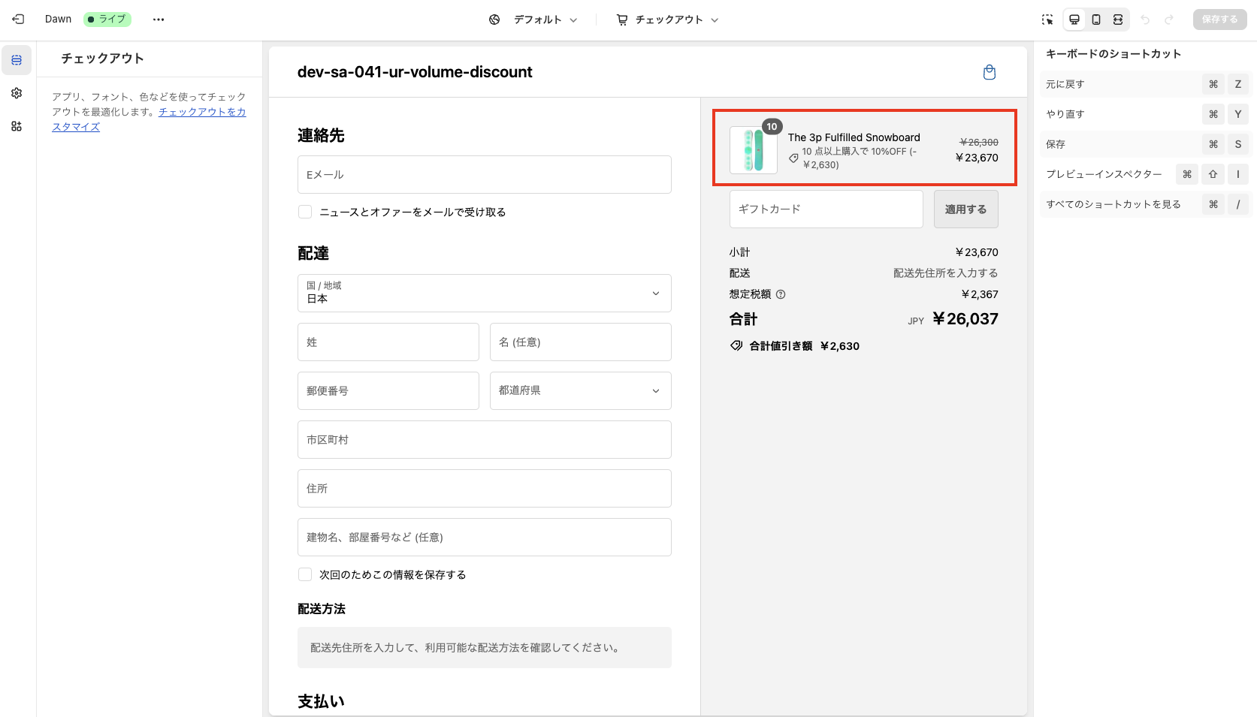Click the undo arrow icon
The height and width of the screenshot is (717, 1257).
pyautogui.click(x=1146, y=20)
